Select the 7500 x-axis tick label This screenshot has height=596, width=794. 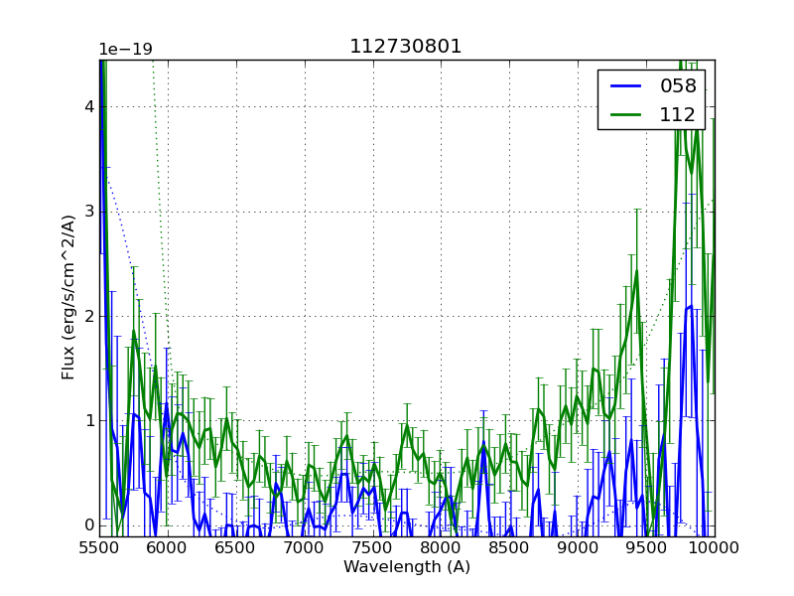pyautogui.click(x=373, y=548)
